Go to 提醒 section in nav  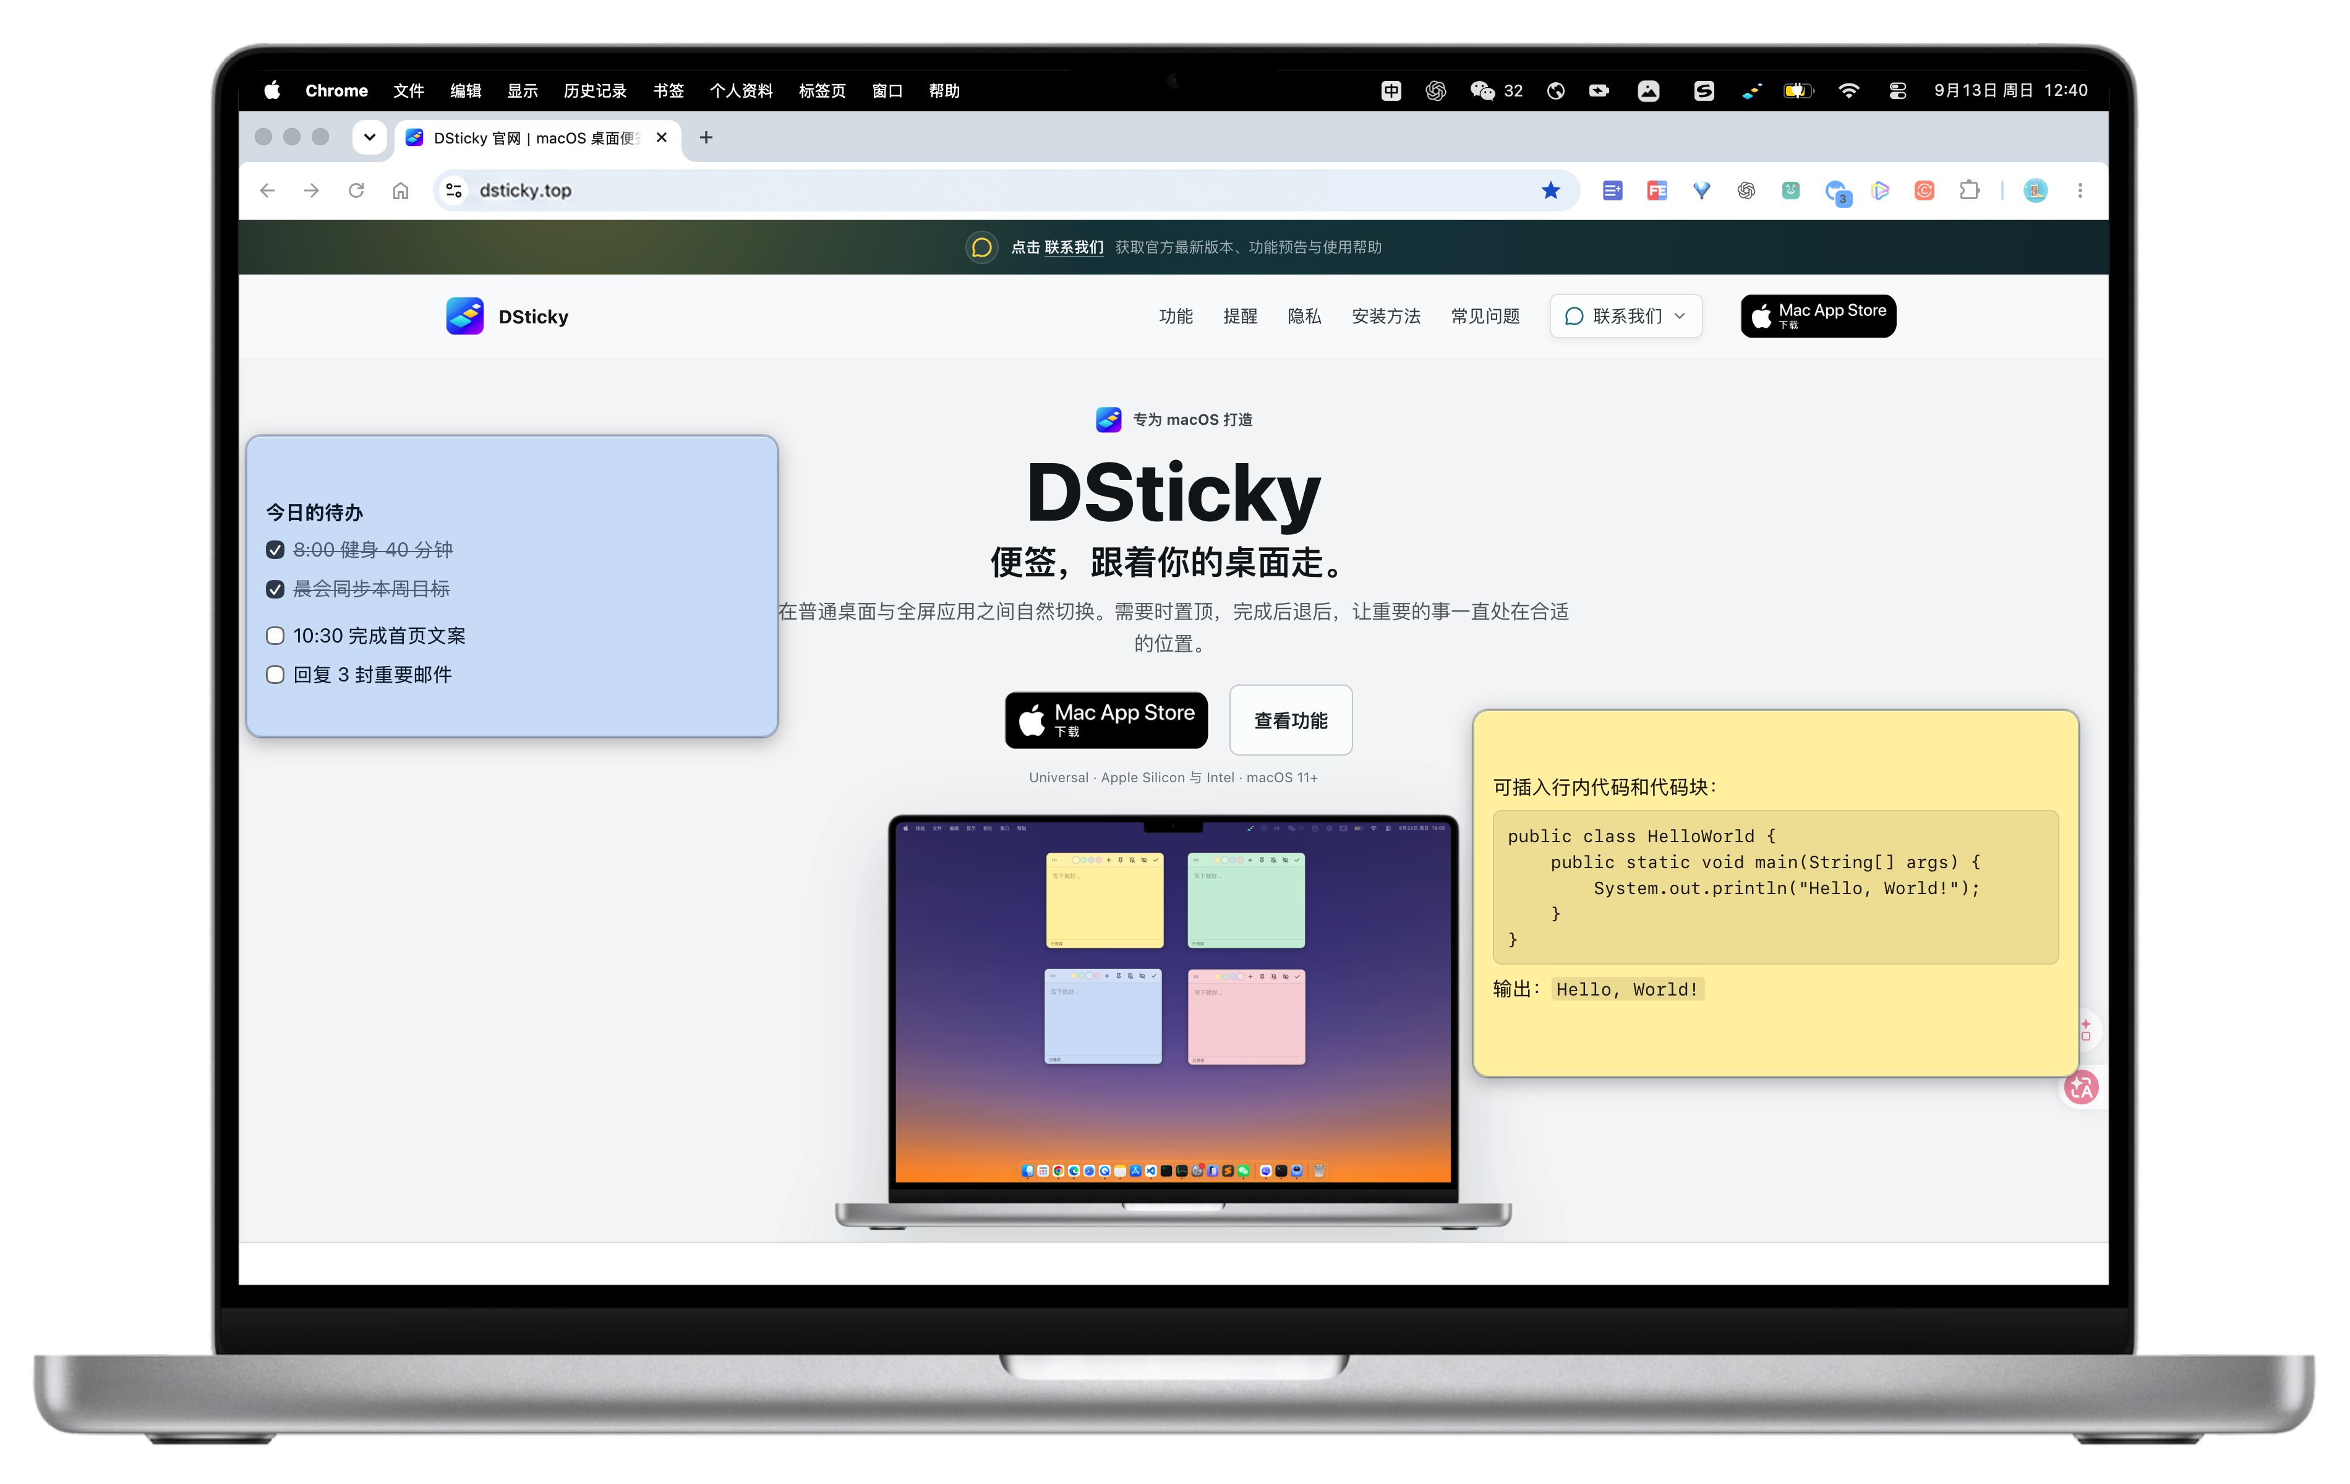[x=1241, y=316]
